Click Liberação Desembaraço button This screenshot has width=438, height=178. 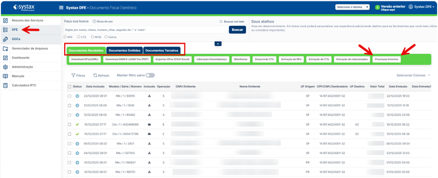pyautogui.click(x=212, y=59)
